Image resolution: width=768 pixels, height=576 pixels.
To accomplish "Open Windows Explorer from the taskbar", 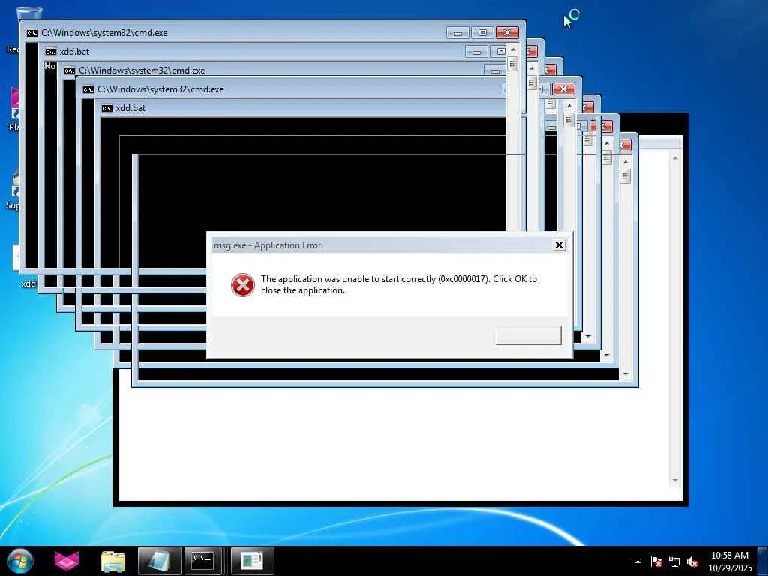I will [x=113, y=561].
